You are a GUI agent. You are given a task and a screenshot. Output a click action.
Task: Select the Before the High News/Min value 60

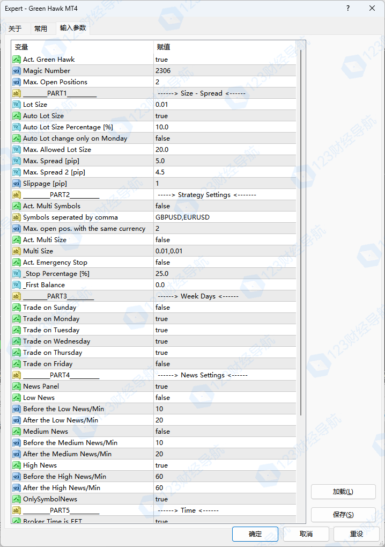(159, 477)
